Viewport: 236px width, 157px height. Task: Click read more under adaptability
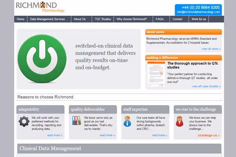[x=55, y=135]
